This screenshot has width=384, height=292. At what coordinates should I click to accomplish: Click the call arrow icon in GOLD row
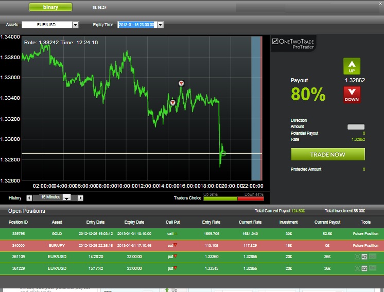[176, 233]
